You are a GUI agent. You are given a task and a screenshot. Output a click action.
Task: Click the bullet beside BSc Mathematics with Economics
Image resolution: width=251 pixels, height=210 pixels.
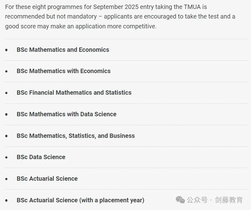click(6, 71)
